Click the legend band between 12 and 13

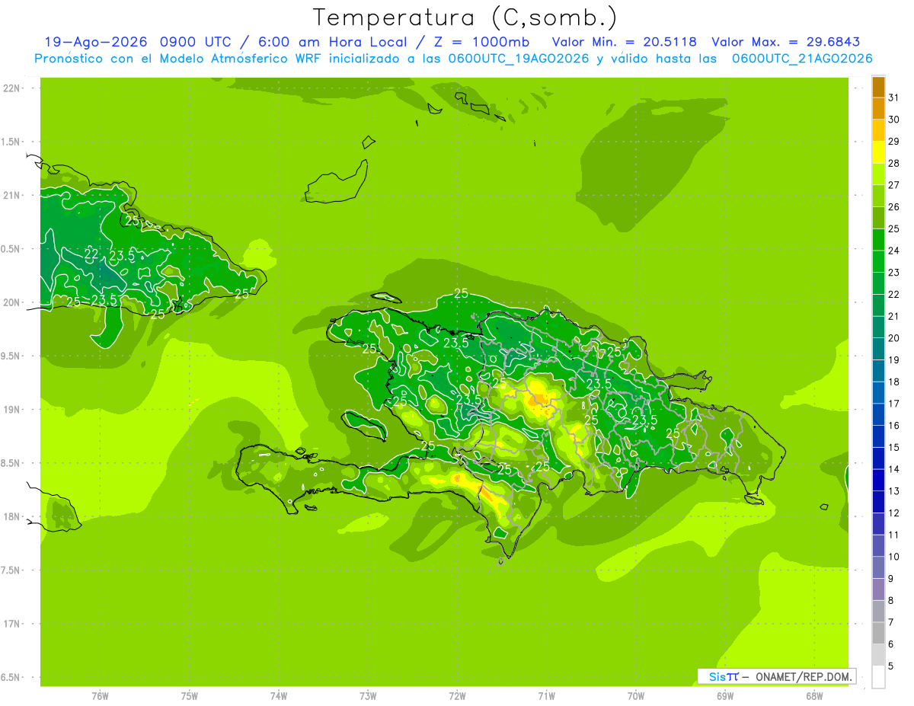click(x=878, y=502)
